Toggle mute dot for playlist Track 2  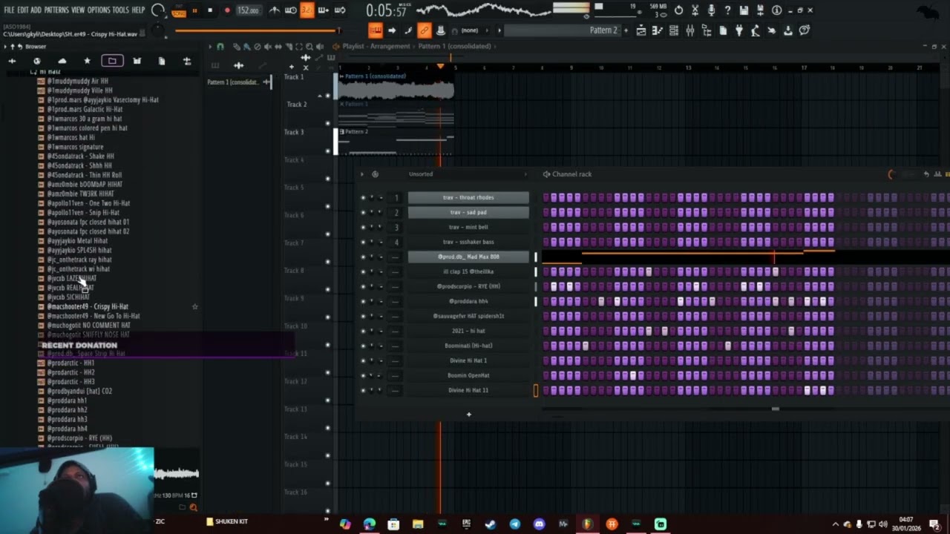tap(327, 123)
